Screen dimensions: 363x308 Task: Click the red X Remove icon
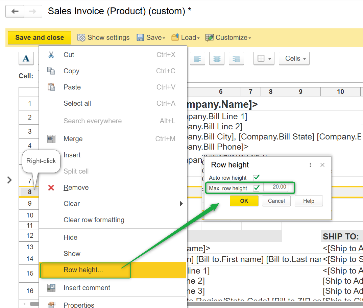pyautogui.click(x=51, y=187)
